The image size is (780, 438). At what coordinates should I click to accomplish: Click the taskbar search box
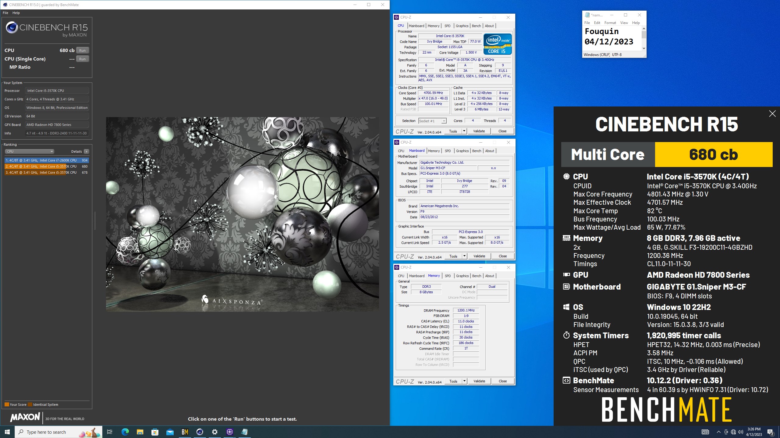click(58, 432)
